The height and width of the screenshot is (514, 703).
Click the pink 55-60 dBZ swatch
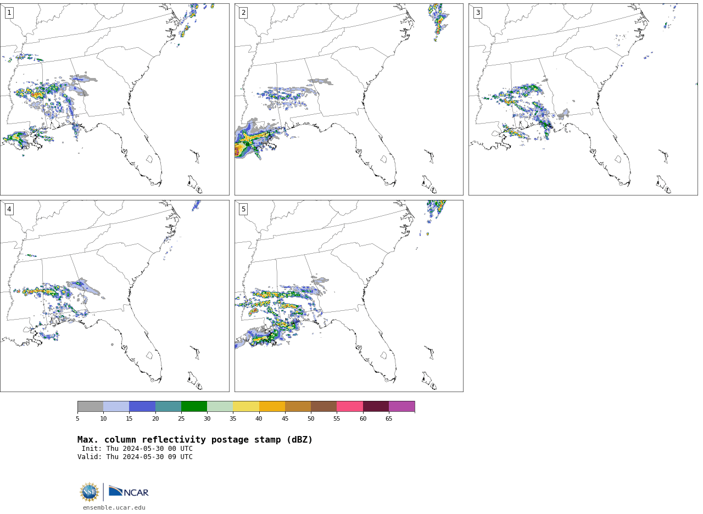(350, 406)
